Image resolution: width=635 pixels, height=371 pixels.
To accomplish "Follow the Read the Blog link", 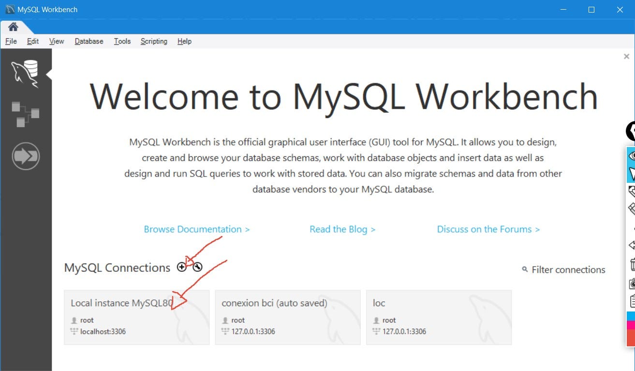I will pyautogui.click(x=342, y=229).
